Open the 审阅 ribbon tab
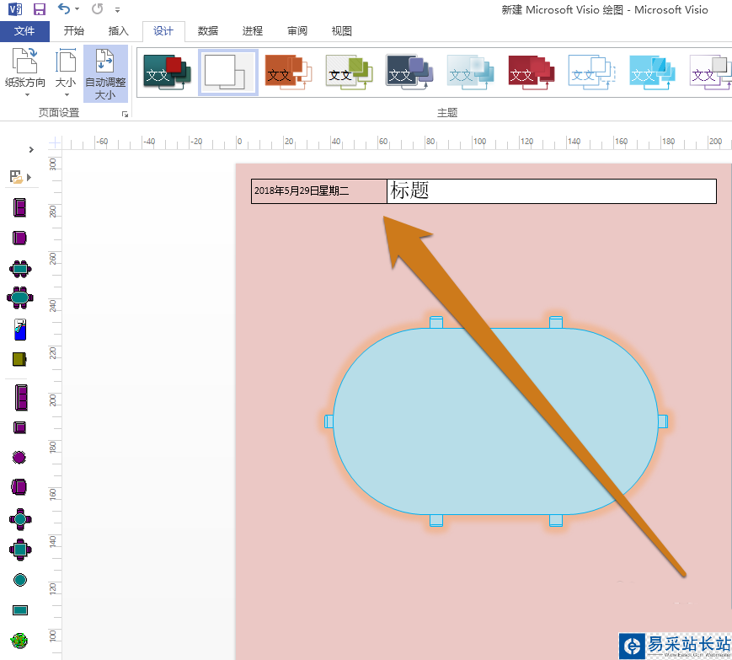Screen dimensions: 732x660 [297, 31]
